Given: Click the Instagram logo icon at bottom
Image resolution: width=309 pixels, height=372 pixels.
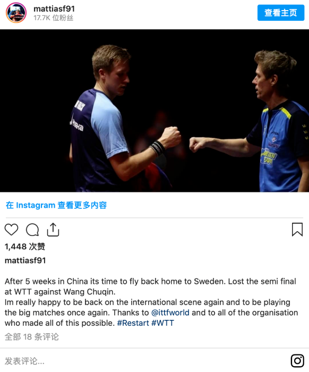Looking at the screenshot, I should coord(297,361).
